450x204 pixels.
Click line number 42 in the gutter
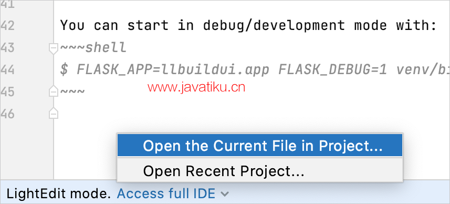pyautogui.click(x=7, y=26)
